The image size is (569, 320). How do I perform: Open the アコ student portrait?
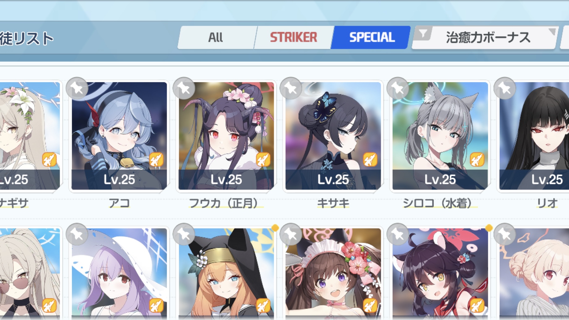tap(119, 136)
